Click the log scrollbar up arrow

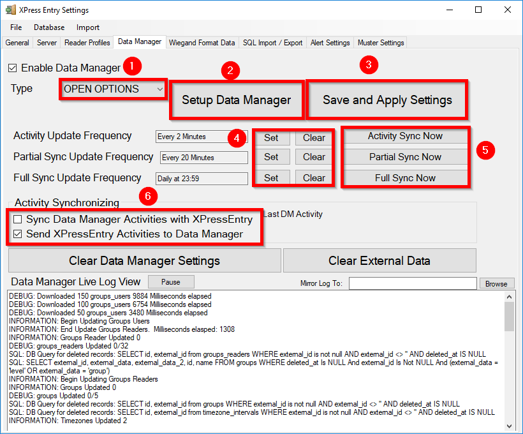(x=509, y=296)
